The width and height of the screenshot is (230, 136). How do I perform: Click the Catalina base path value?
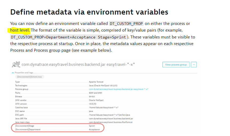(104, 108)
